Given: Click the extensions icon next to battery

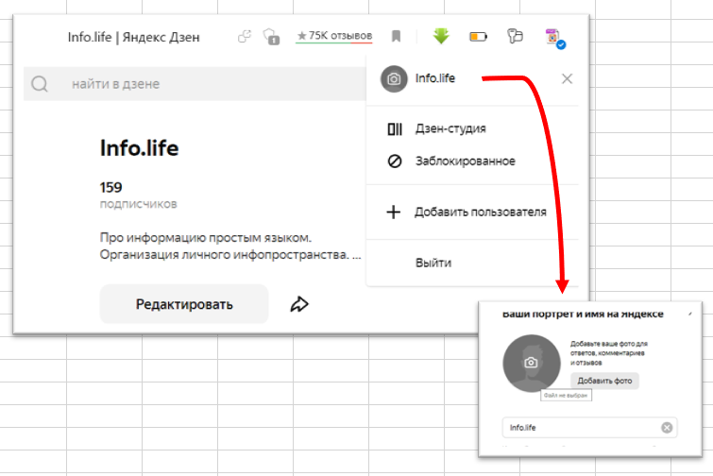Looking at the screenshot, I should coord(516,36).
